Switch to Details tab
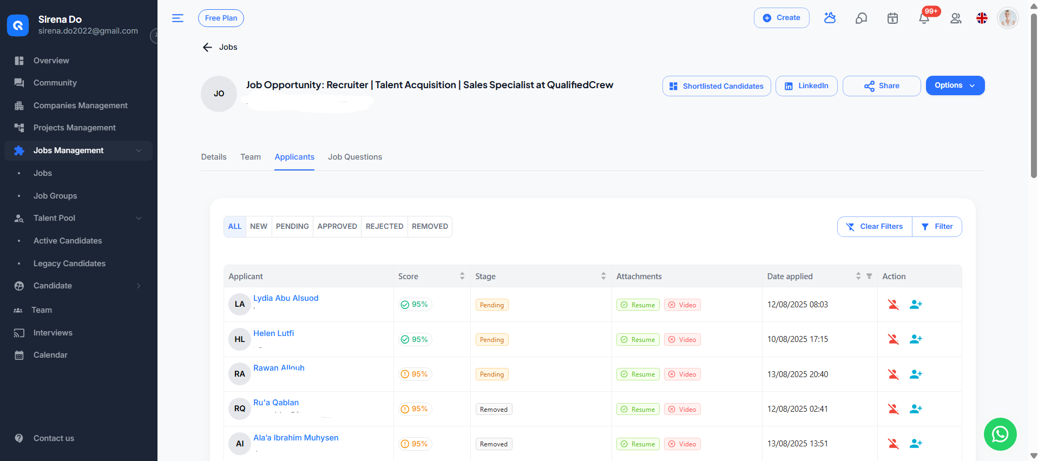 pyautogui.click(x=214, y=157)
